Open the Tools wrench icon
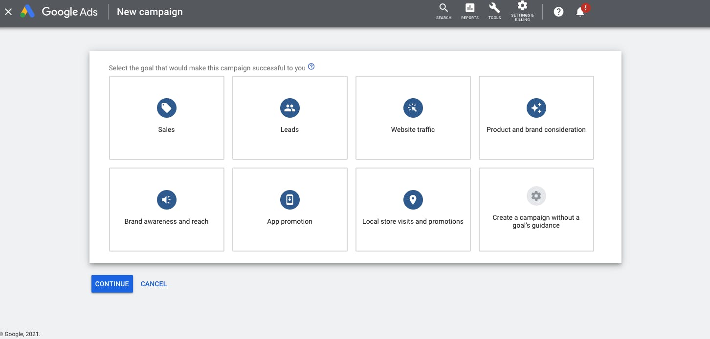This screenshot has width=710, height=339. pyautogui.click(x=494, y=11)
